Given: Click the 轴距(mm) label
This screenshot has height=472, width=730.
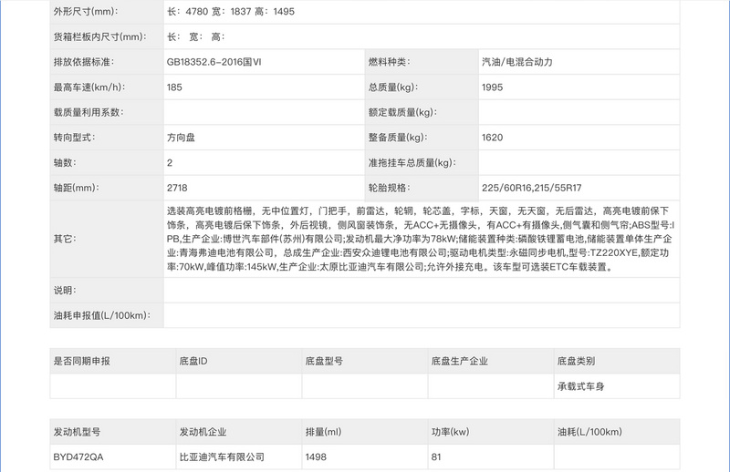Looking at the screenshot, I should tap(77, 188).
